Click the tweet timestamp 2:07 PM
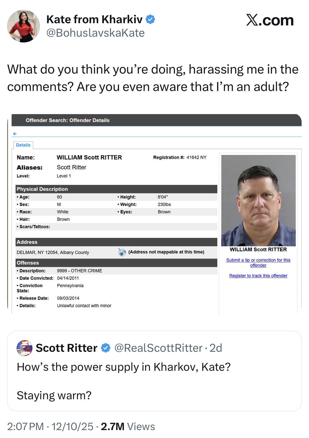The image size is (309, 438). point(26,426)
